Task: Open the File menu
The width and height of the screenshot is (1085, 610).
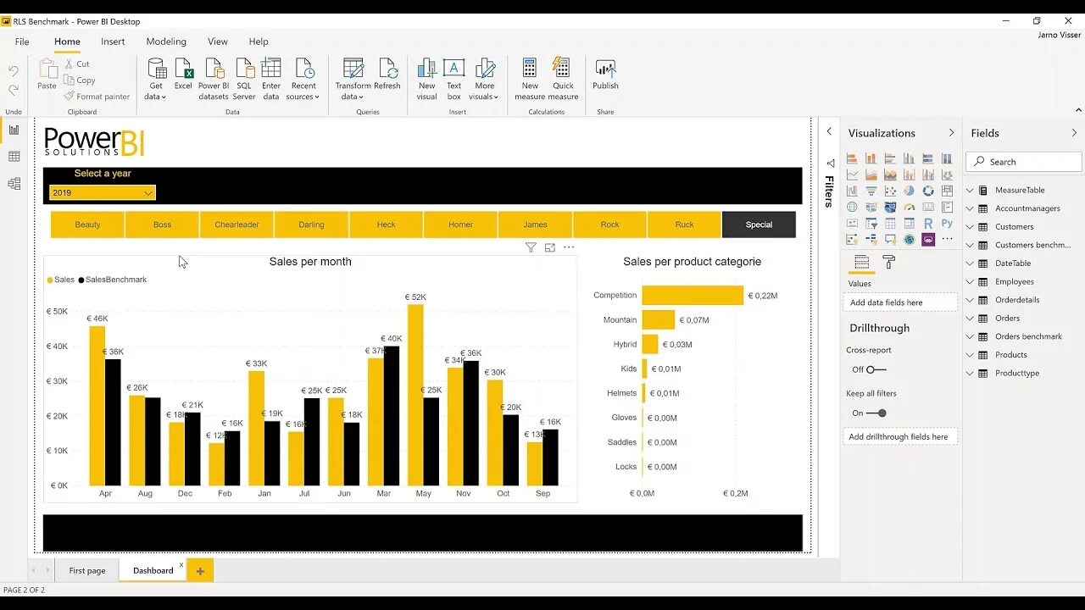Action: click(22, 42)
